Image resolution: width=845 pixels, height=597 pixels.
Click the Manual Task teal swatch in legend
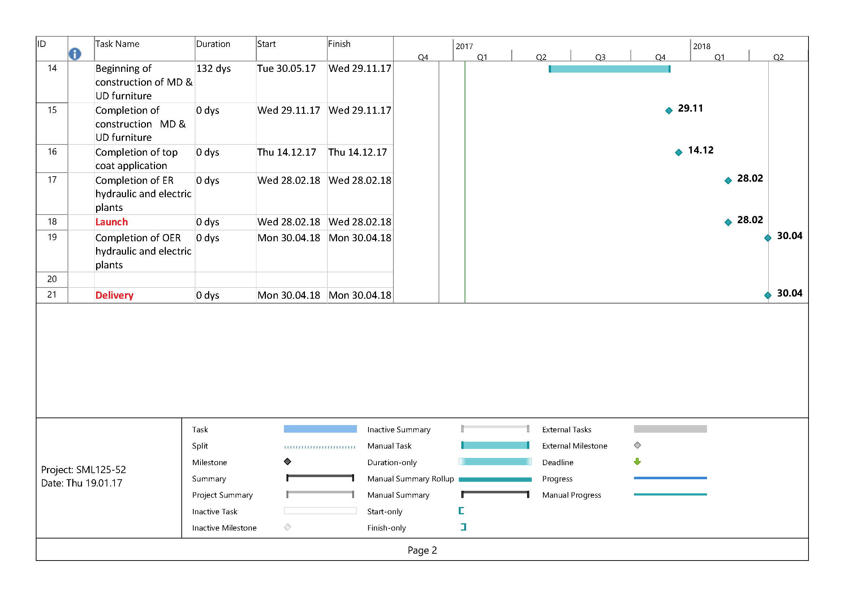495,445
